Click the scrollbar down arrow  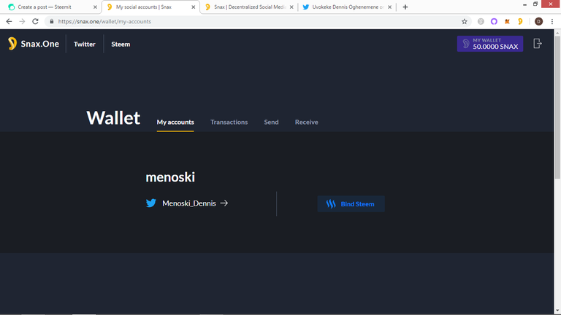557,311
